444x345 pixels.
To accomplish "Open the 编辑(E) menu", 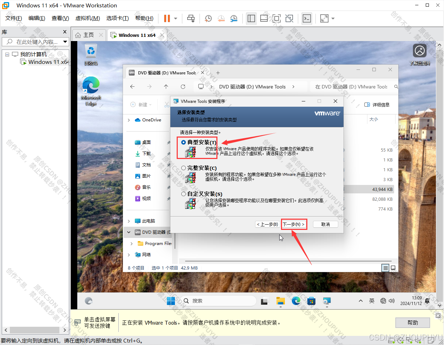I will tap(37, 18).
